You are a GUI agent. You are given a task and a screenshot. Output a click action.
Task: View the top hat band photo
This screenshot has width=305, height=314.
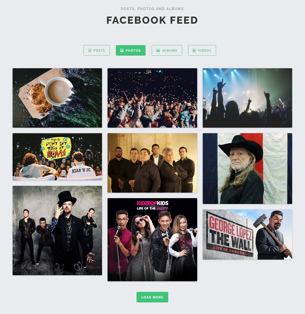click(57, 230)
